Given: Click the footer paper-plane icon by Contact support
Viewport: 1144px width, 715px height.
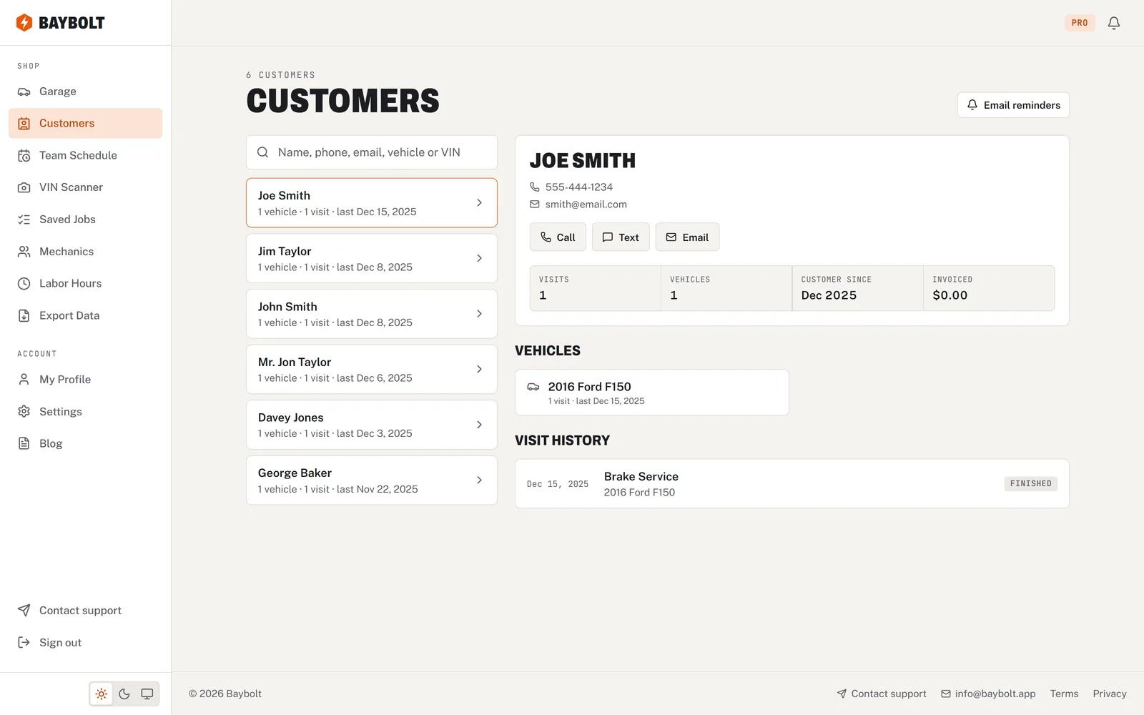Looking at the screenshot, I should tap(842, 694).
